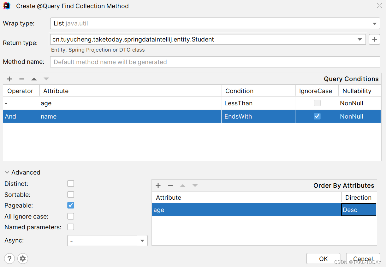Viewport: 386px width, 267px height.
Task: Click the LessThan condition cell
Action: pos(258,103)
